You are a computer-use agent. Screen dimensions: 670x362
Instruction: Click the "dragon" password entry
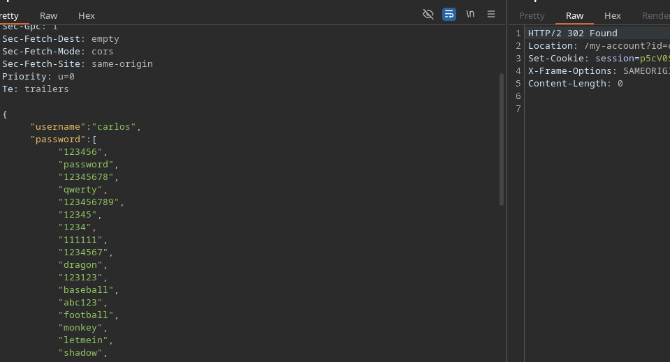pos(82,265)
